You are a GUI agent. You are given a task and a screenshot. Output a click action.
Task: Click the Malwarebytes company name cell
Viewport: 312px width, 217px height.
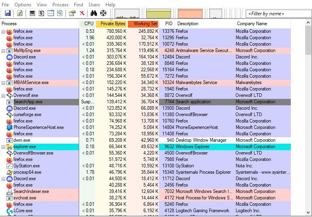tap(248, 83)
